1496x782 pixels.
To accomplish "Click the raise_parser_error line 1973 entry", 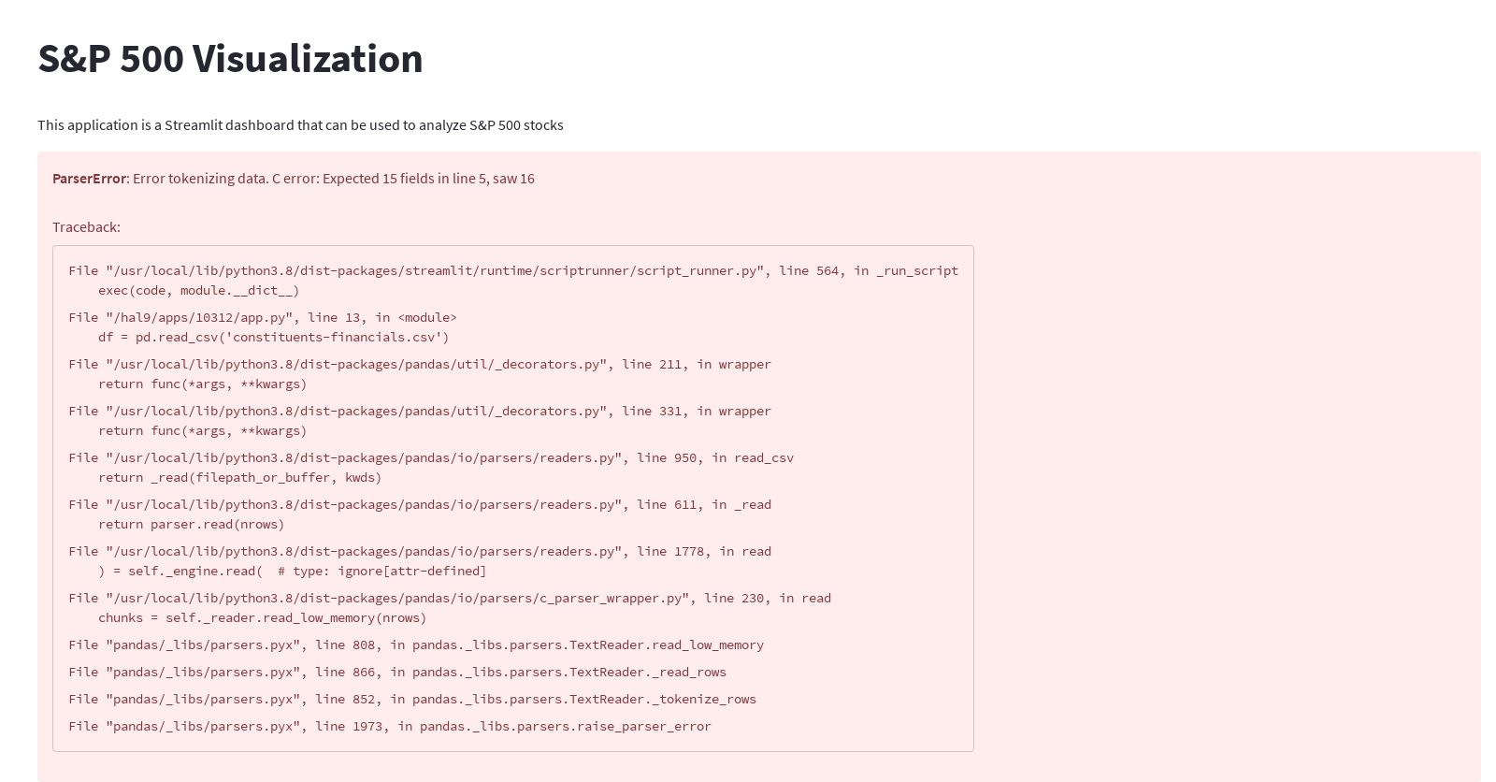I will [389, 727].
